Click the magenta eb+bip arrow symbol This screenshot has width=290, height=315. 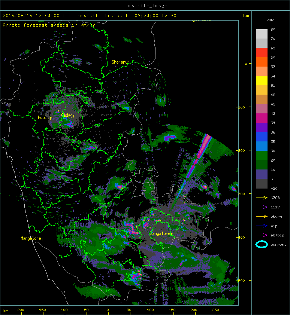coord(262,235)
